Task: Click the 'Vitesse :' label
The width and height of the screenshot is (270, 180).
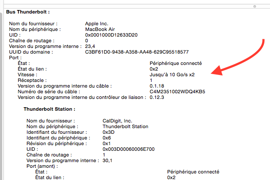Action: (x=28, y=75)
